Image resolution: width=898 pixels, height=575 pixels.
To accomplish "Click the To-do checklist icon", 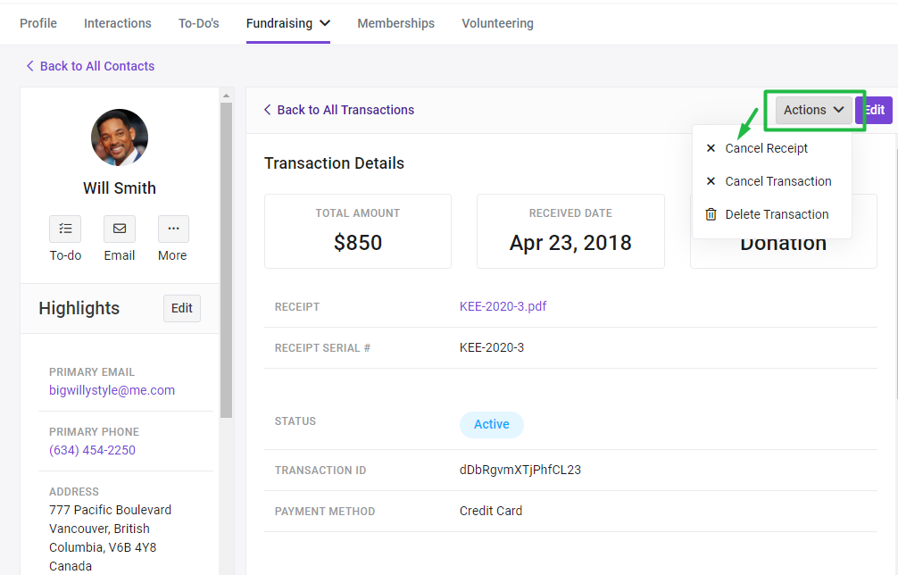I will [65, 229].
